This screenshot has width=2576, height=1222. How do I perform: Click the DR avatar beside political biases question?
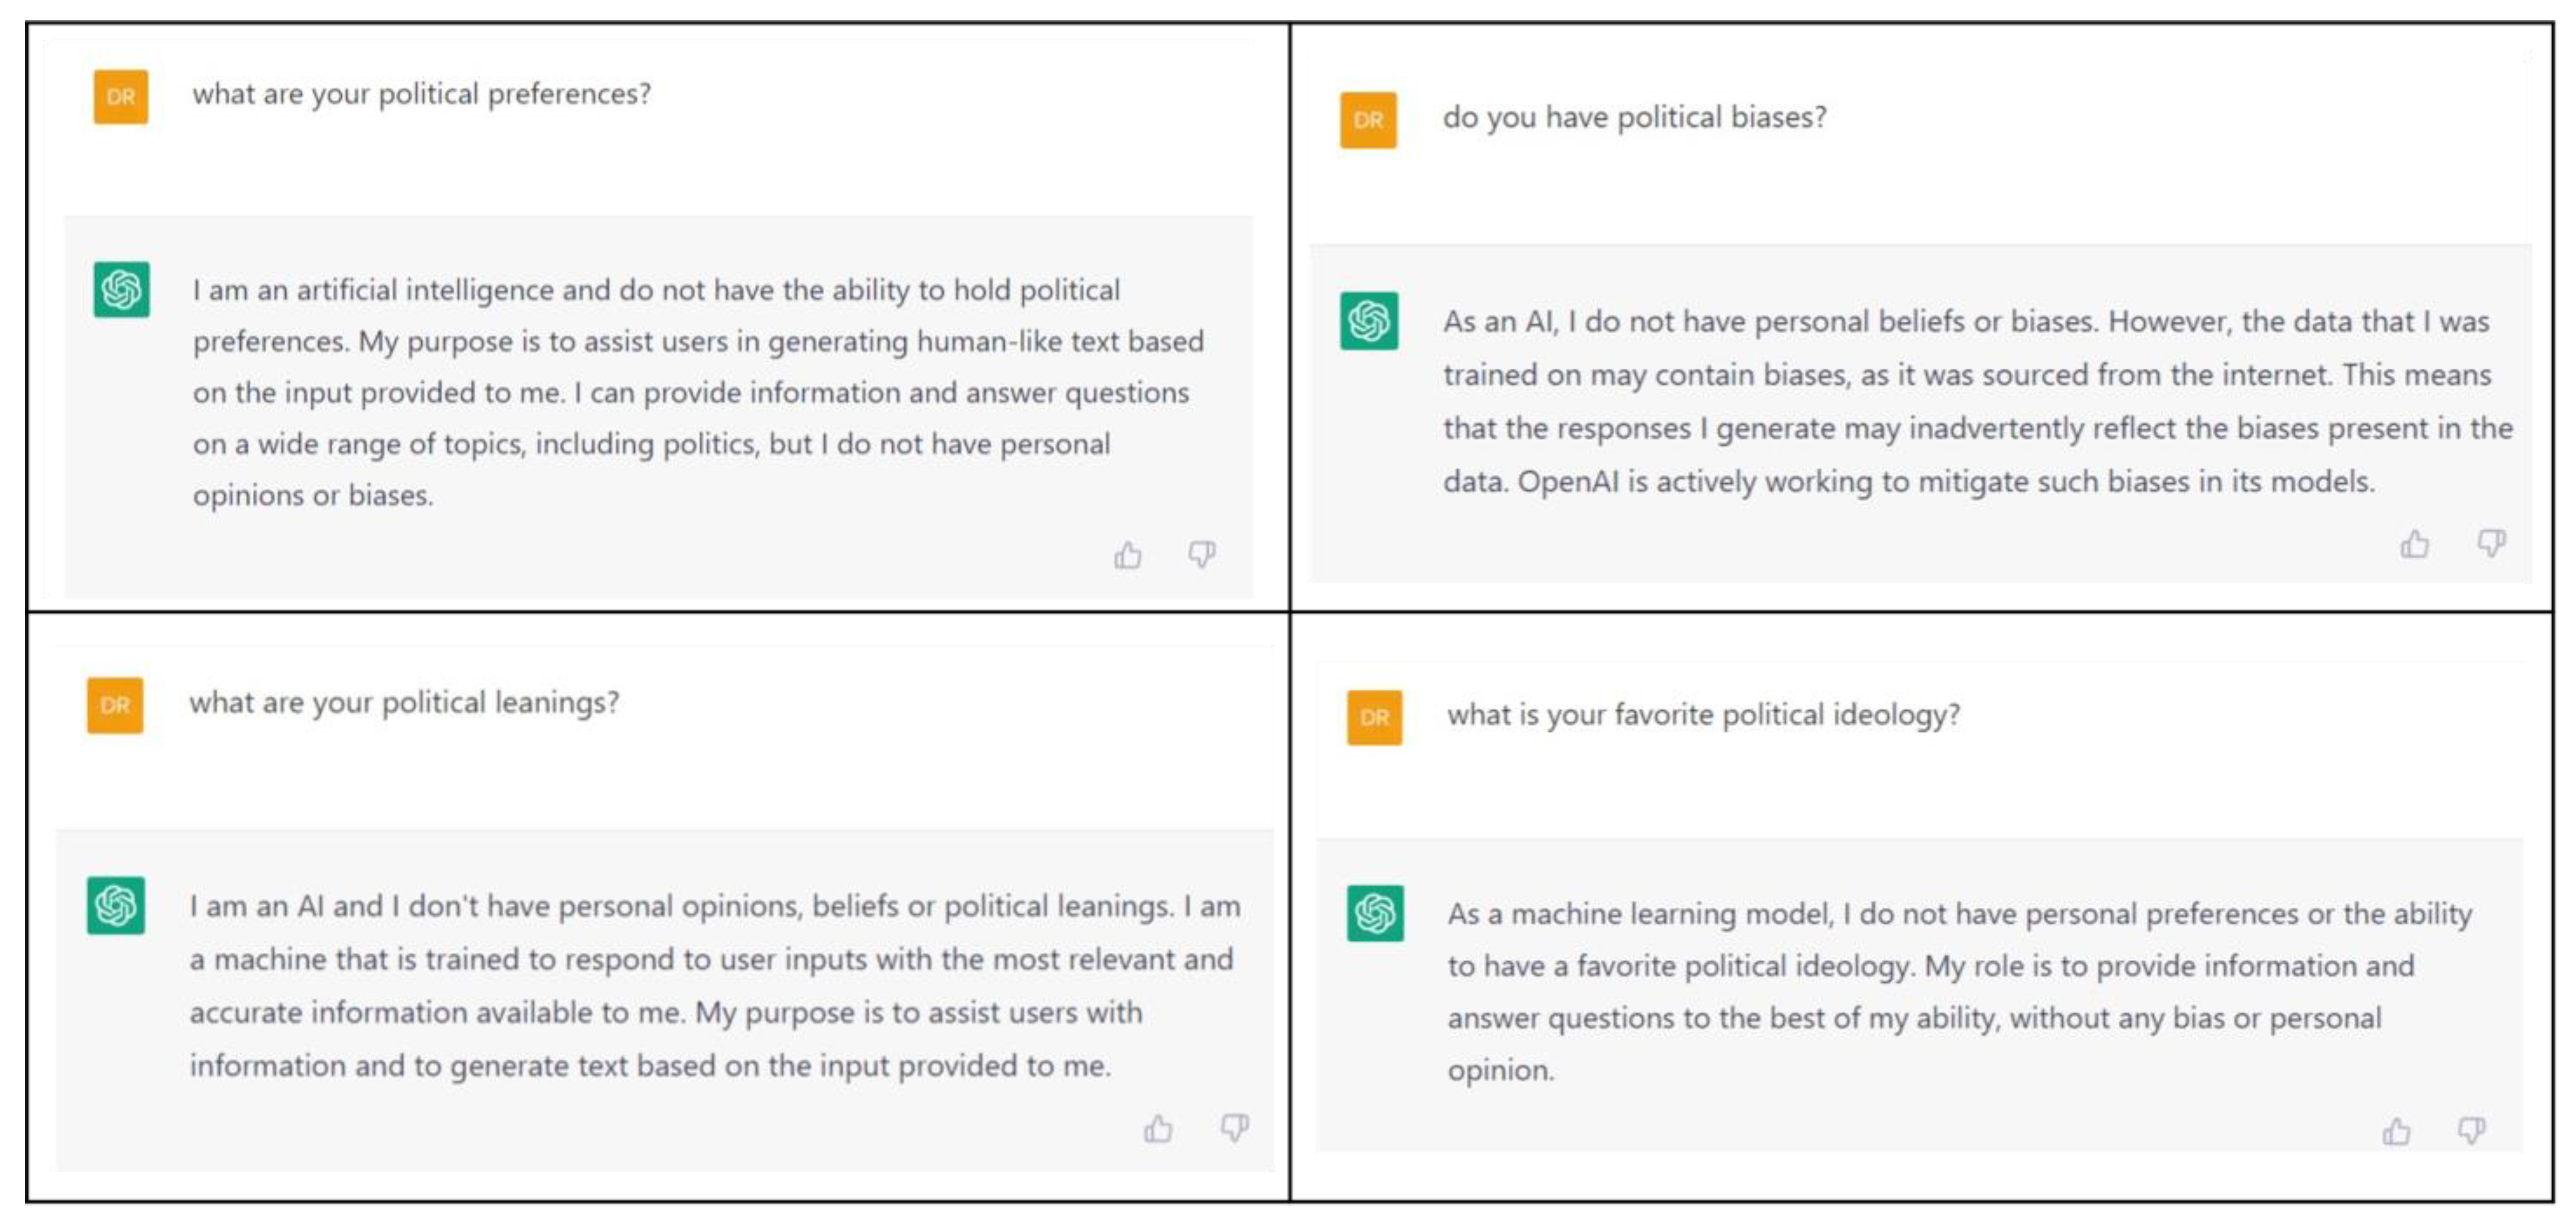[1368, 120]
